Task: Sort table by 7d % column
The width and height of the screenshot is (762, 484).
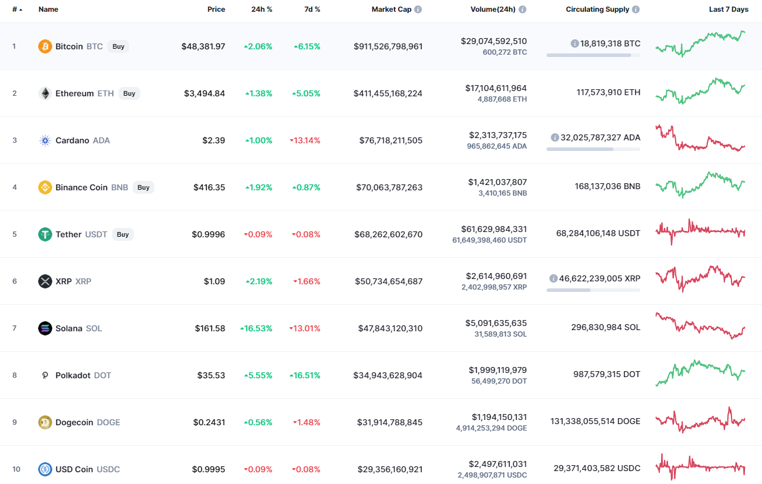Action: tap(311, 9)
